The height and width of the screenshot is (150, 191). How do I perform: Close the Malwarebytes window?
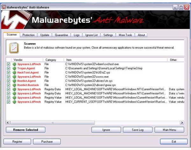pos(187,7)
